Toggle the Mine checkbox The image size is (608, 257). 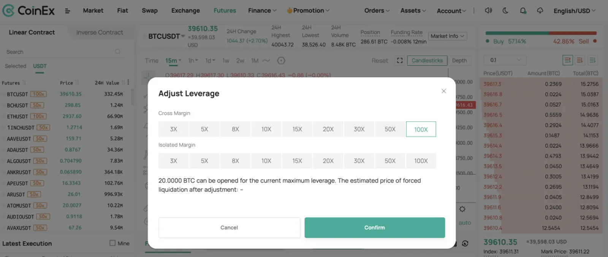pos(112,243)
